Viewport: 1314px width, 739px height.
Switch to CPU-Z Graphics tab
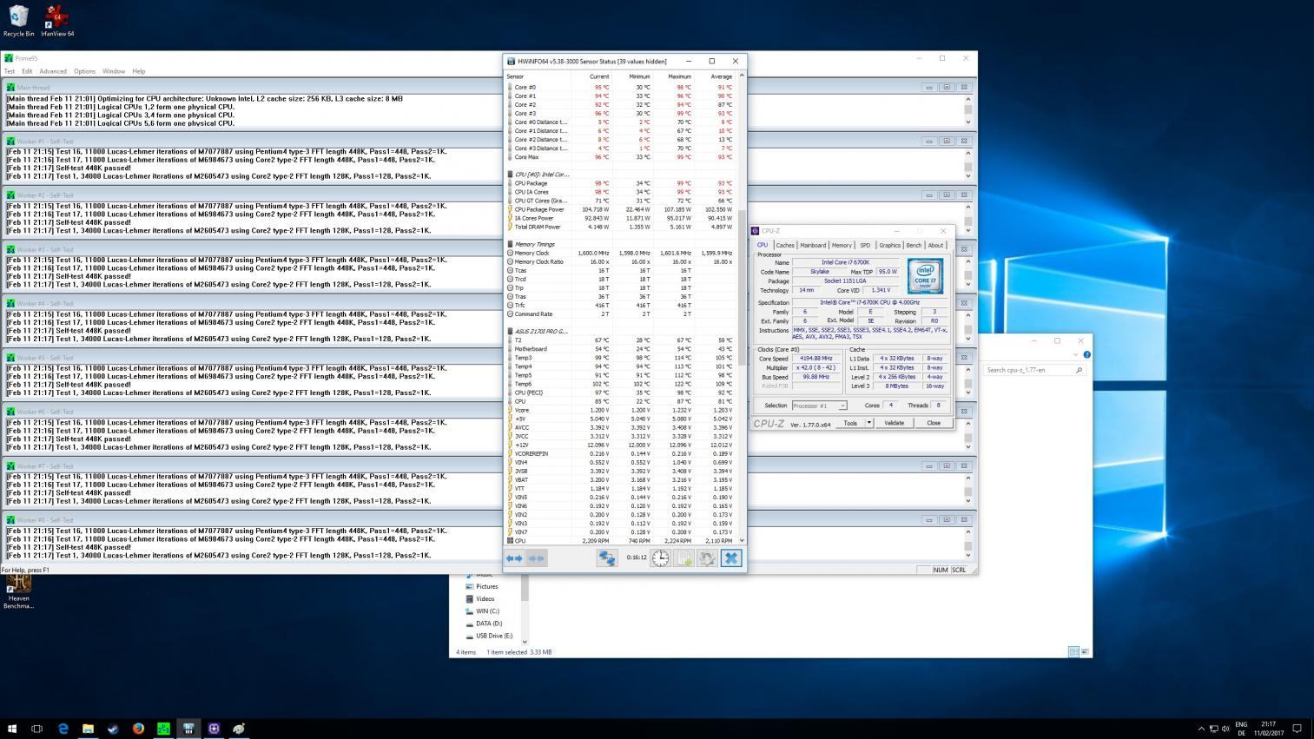889,245
